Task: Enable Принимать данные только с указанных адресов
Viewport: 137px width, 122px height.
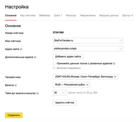Action: [54, 63]
